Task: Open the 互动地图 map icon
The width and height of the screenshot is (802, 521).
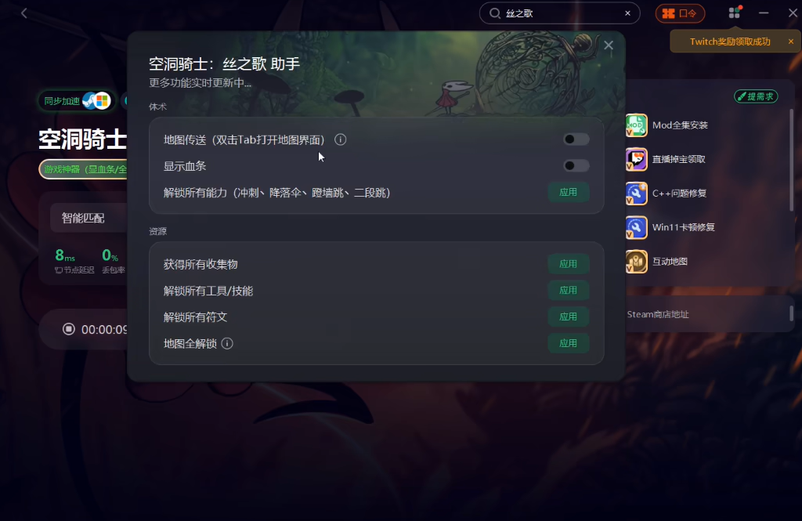Action: pos(636,262)
